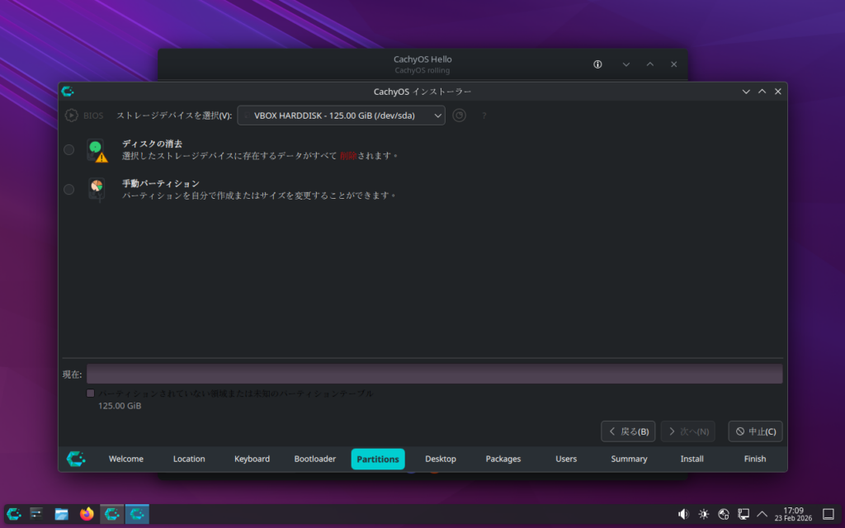Select the 手動パーティション radio button
845x528 pixels.
point(69,189)
